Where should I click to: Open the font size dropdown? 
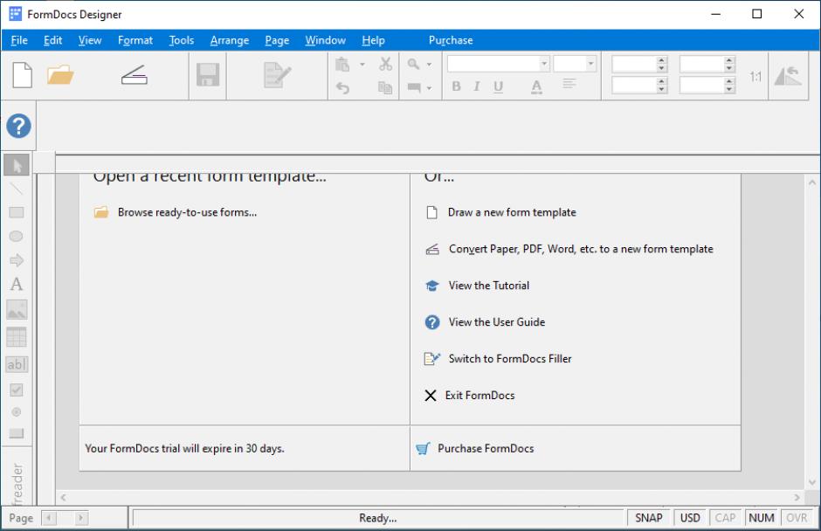point(590,64)
